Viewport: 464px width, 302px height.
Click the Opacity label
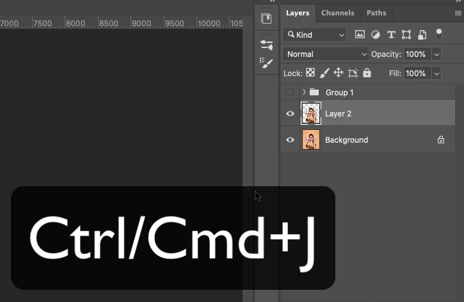(x=386, y=54)
